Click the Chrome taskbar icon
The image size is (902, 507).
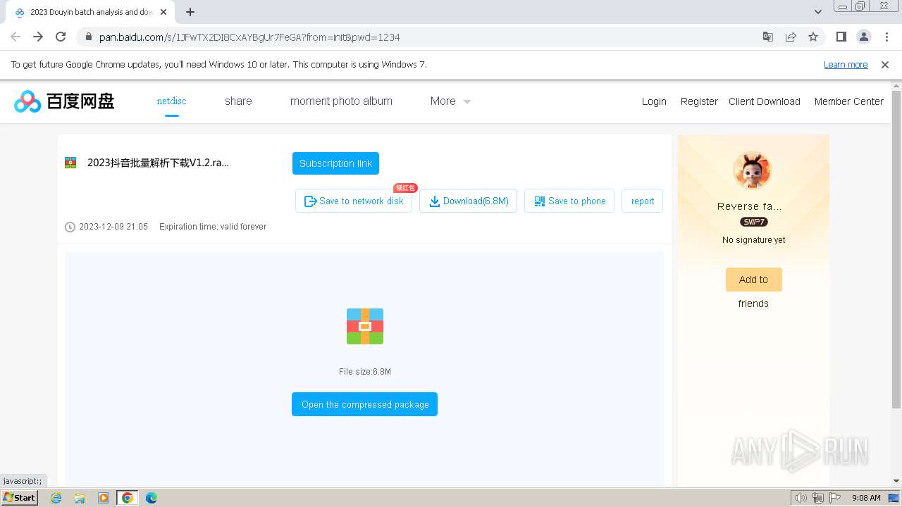click(x=127, y=498)
